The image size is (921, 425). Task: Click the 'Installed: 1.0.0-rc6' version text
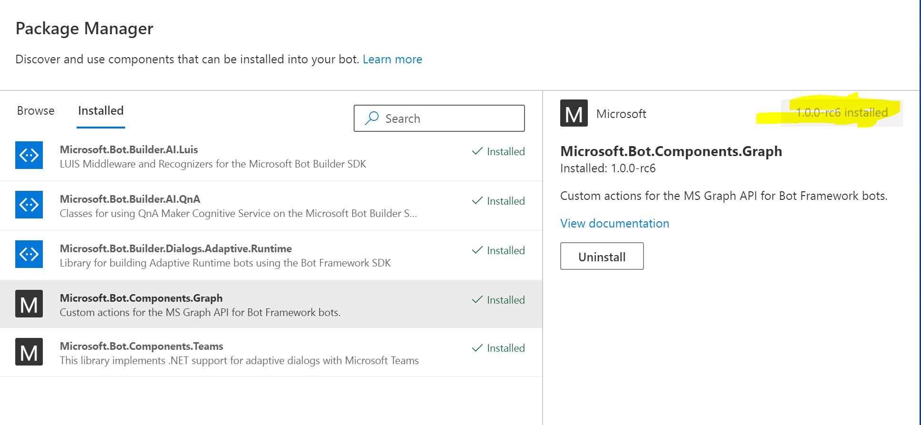(x=608, y=168)
